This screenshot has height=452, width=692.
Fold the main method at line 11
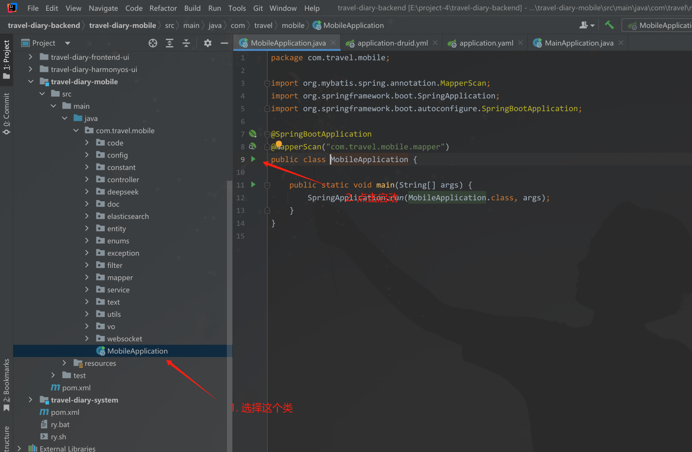267,185
